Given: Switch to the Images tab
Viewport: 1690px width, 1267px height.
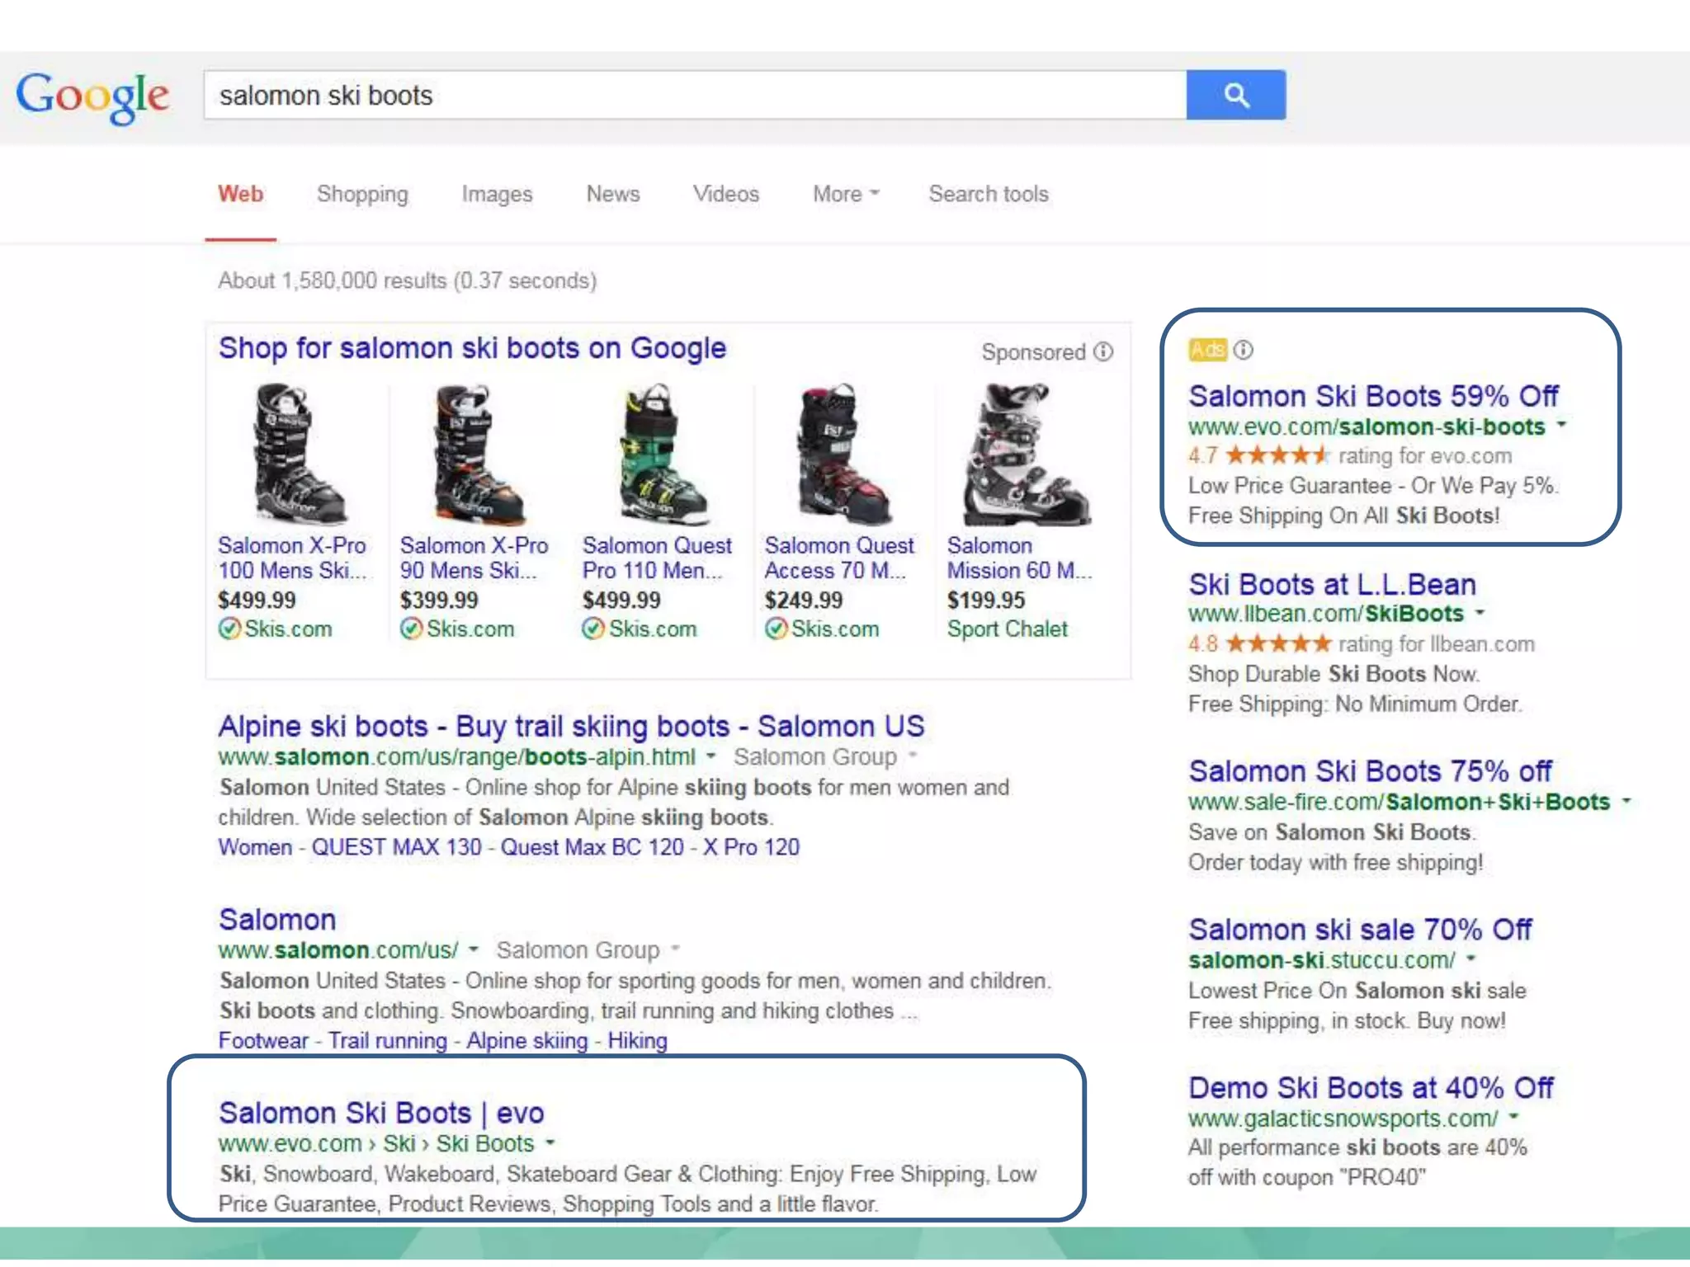Looking at the screenshot, I should (497, 194).
